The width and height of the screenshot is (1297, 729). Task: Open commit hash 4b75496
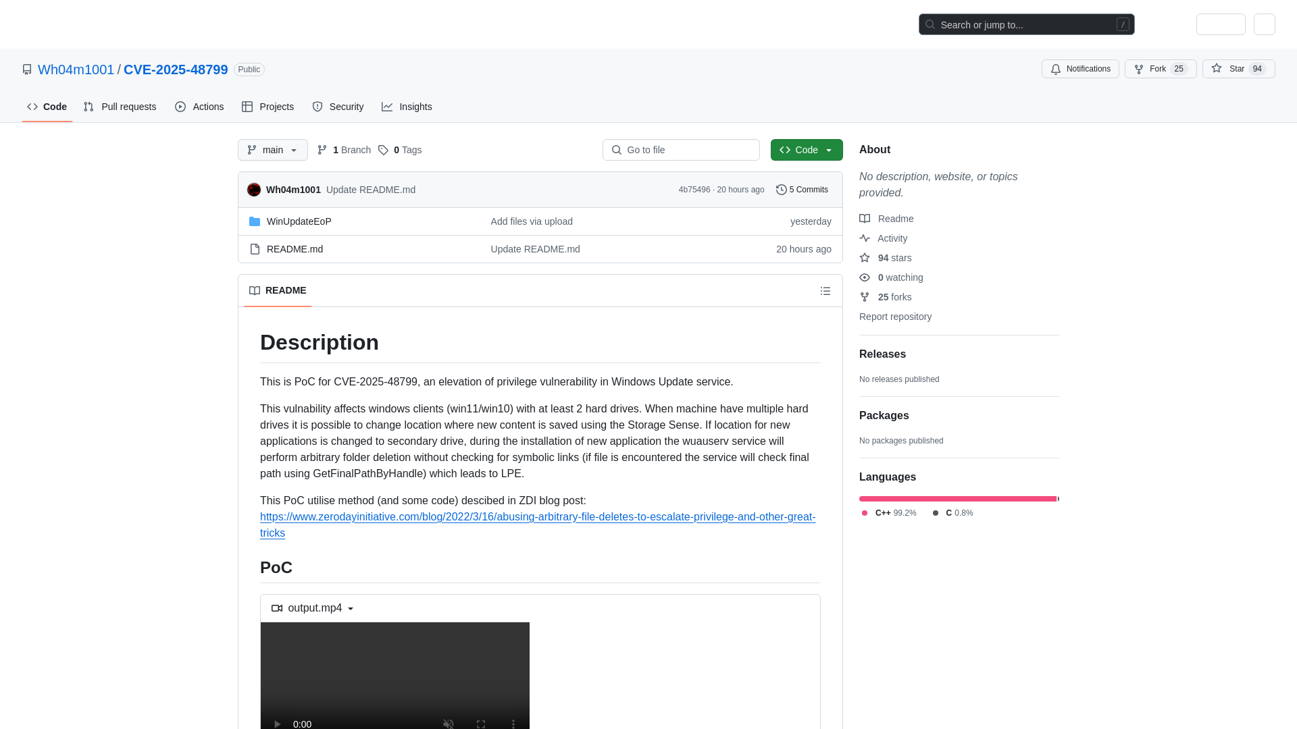694,190
